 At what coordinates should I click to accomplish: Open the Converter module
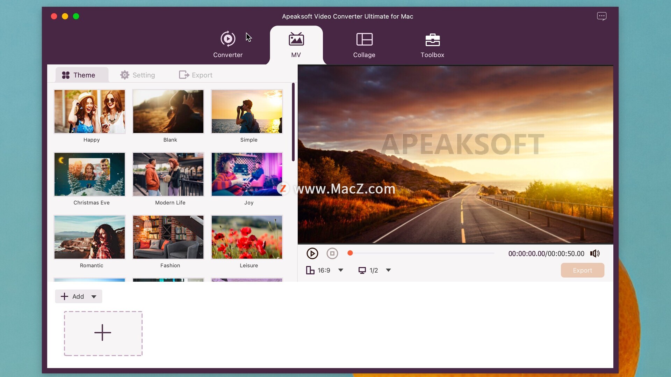(228, 45)
